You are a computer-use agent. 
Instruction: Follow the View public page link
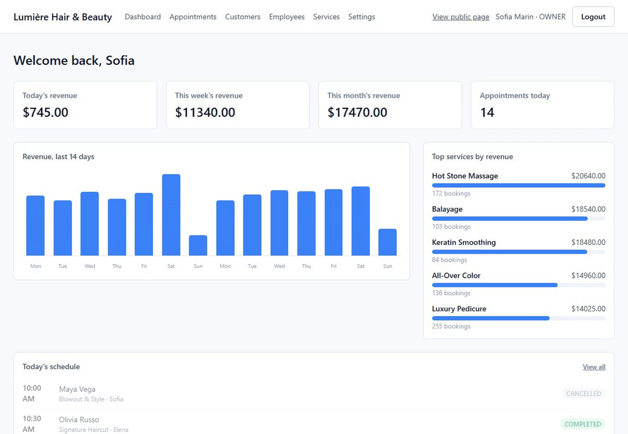coord(461,17)
